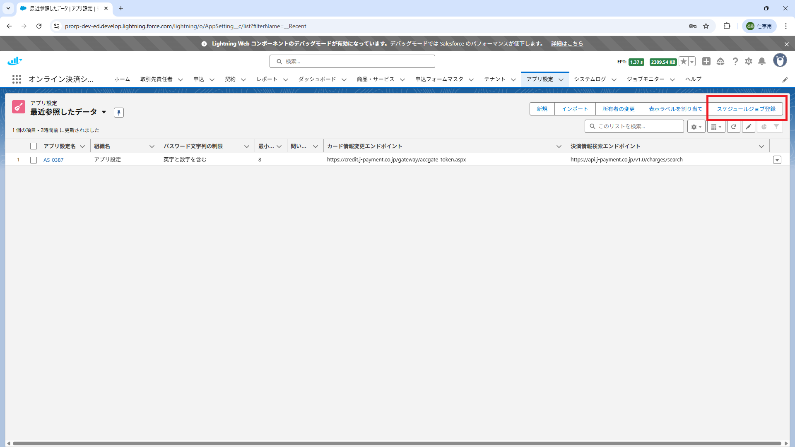Open the list view selector dropdown
Viewport: 795px width, 447px height.
pos(104,112)
